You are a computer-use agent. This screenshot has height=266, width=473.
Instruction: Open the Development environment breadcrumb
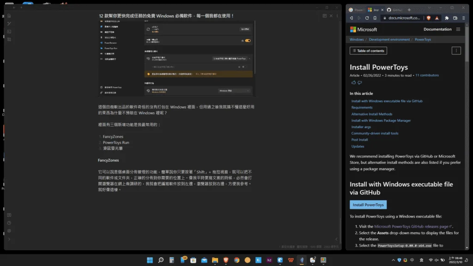pyautogui.click(x=389, y=40)
